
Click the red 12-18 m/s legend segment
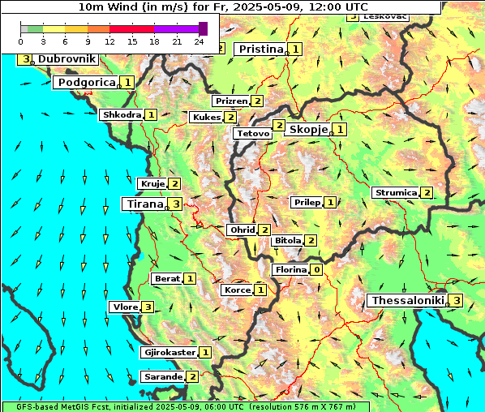tap(132, 29)
